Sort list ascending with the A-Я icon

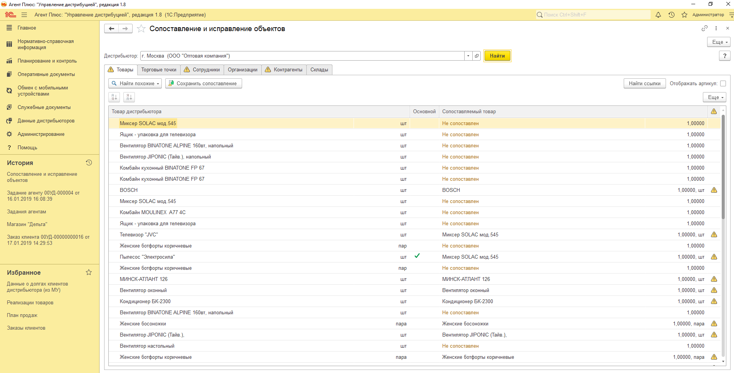114,97
